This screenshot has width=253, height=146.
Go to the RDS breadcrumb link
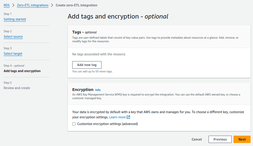[6, 5]
